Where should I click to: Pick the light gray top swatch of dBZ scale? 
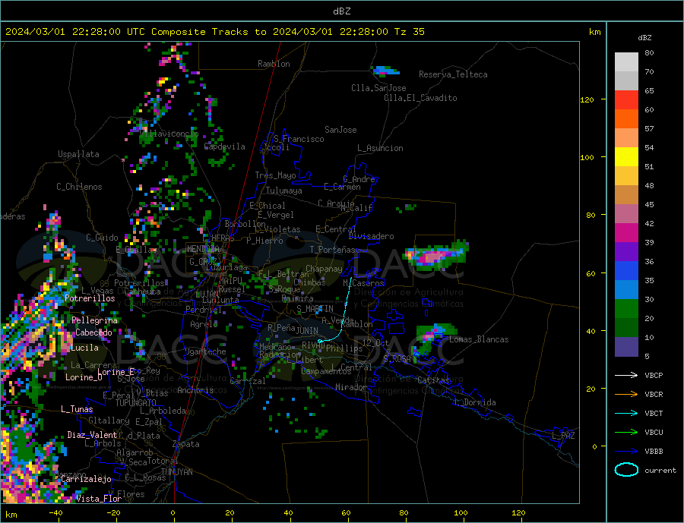click(626, 62)
